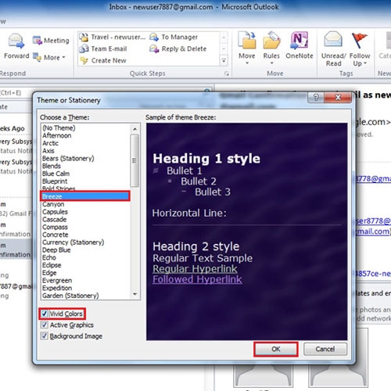The height and width of the screenshot is (391, 391).
Task: Select (No Theme) in theme list
Action: pyautogui.click(x=59, y=128)
